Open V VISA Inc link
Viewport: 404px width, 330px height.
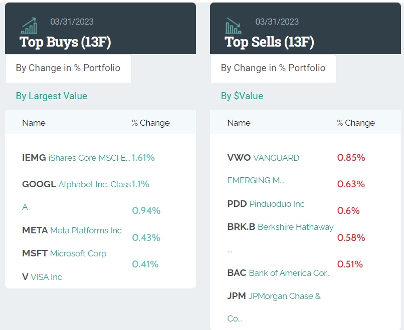coord(42,277)
